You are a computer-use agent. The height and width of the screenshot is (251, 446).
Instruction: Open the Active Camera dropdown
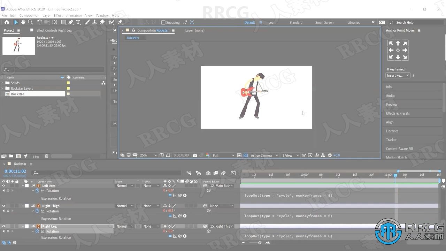264,155
